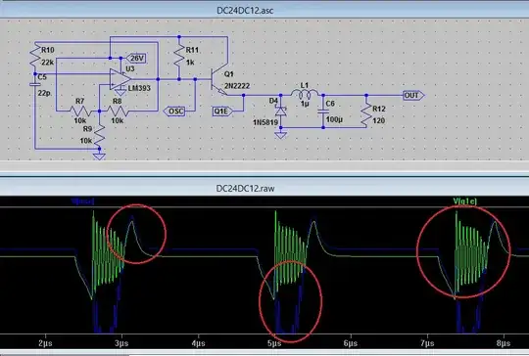Click the U3 comparator triangle symbol
The image size is (529, 356).
[x=120, y=79]
